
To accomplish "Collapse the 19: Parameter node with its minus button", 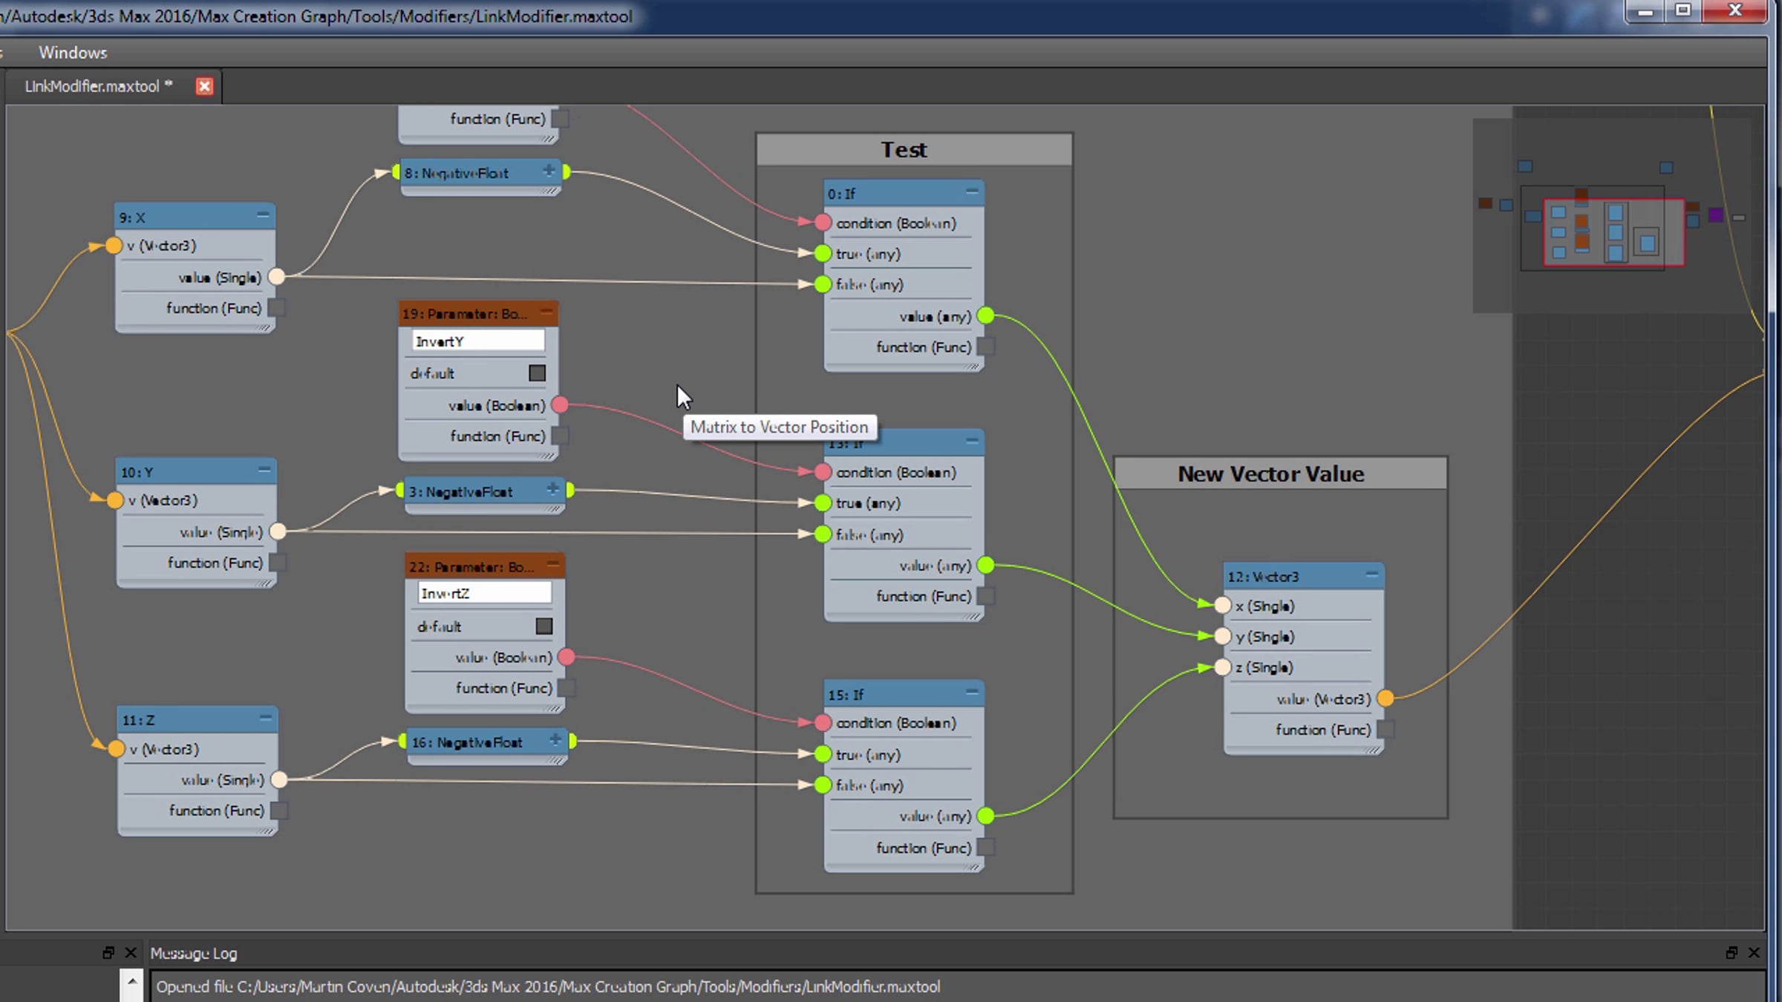I will point(547,312).
